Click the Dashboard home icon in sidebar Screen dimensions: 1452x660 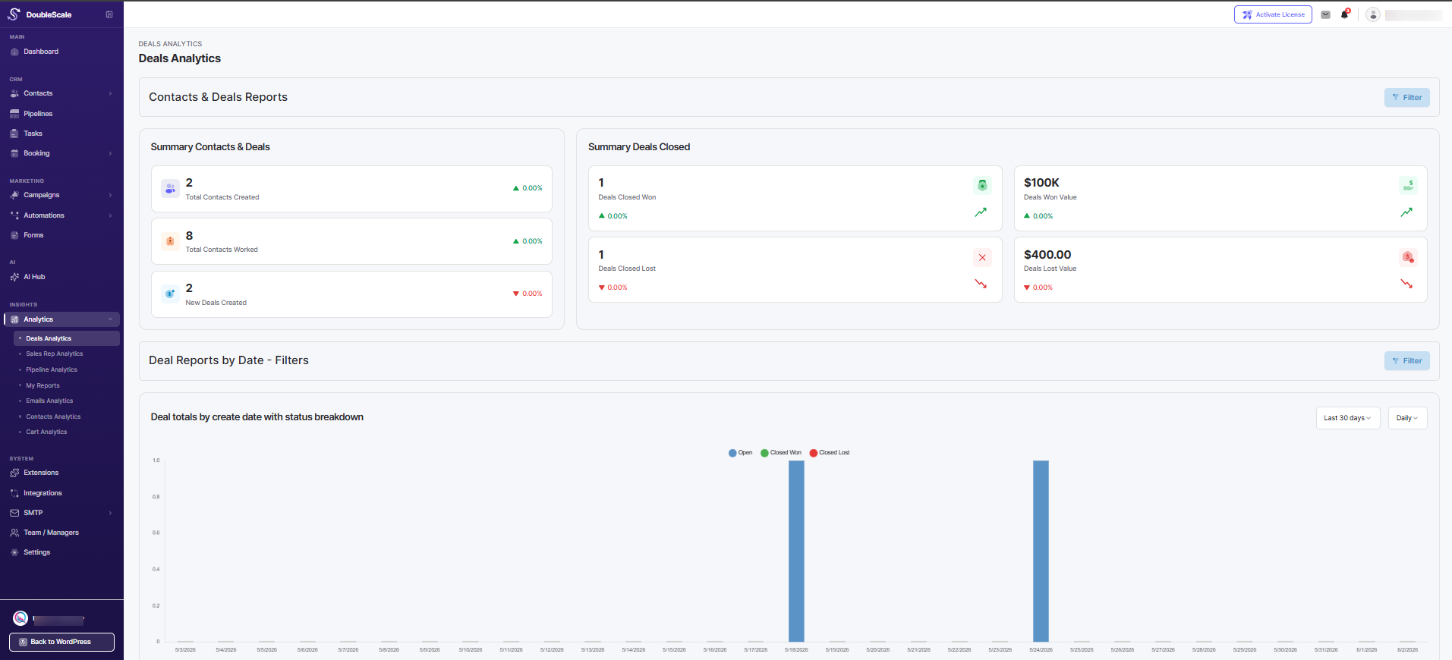(14, 52)
